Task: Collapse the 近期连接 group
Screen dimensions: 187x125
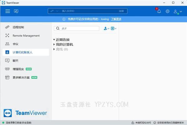Action: click(x=54, y=40)
